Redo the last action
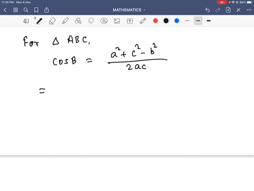The width and height of the screenshot is (254, 191). (x=218, y=10)
